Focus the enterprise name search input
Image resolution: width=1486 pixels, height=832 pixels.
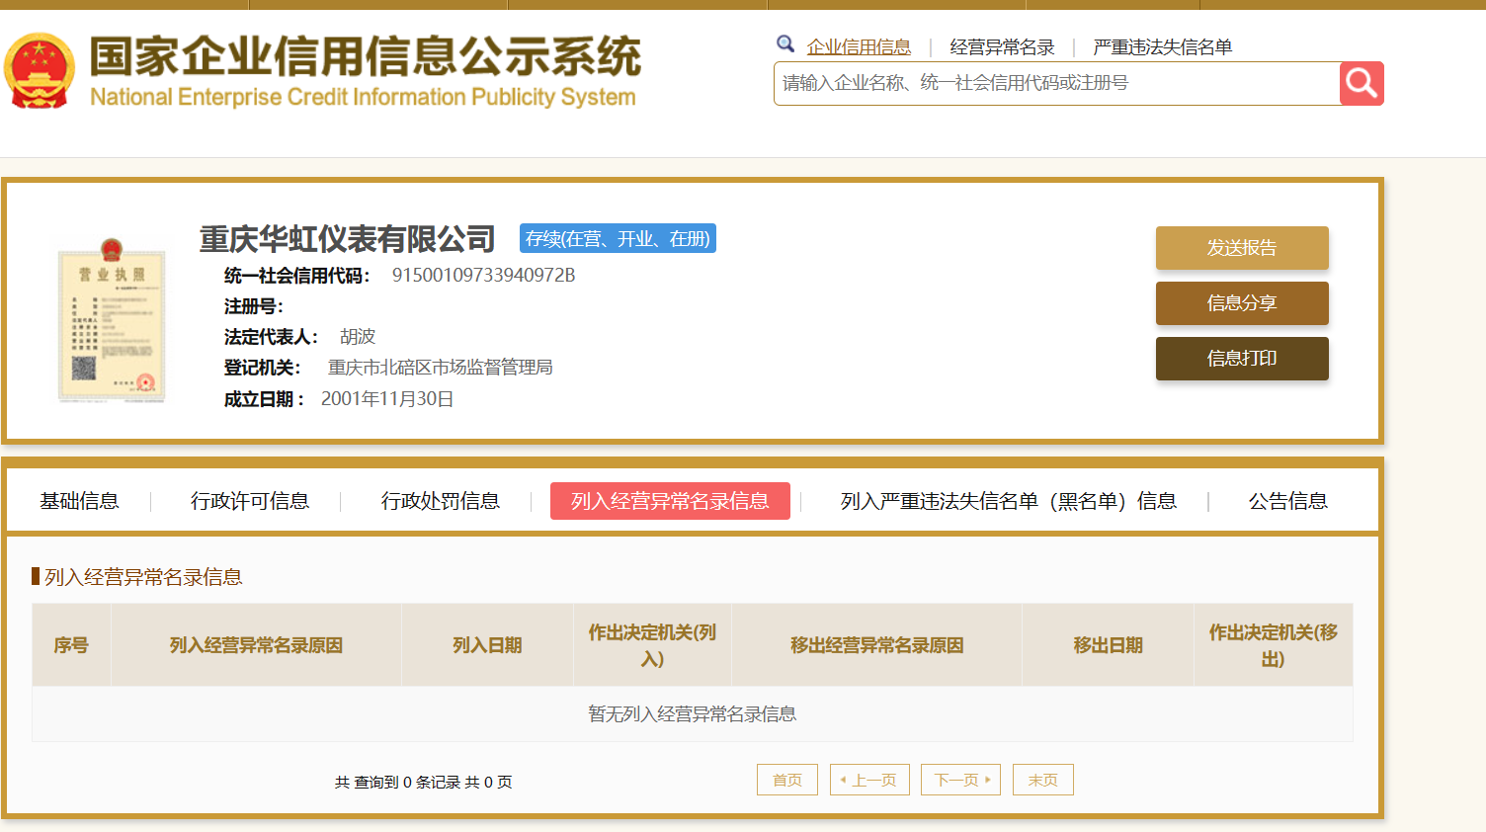1056,83
